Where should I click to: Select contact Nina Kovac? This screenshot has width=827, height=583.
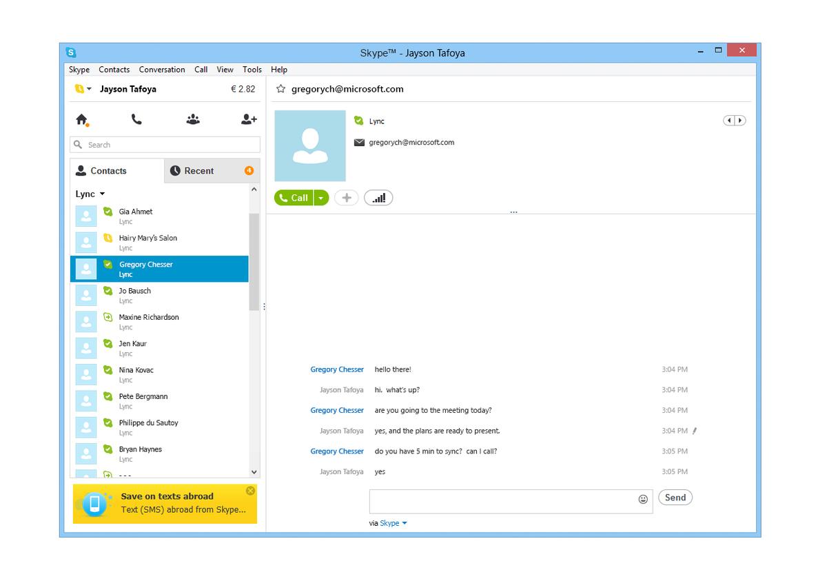click(x=159, y=375)
